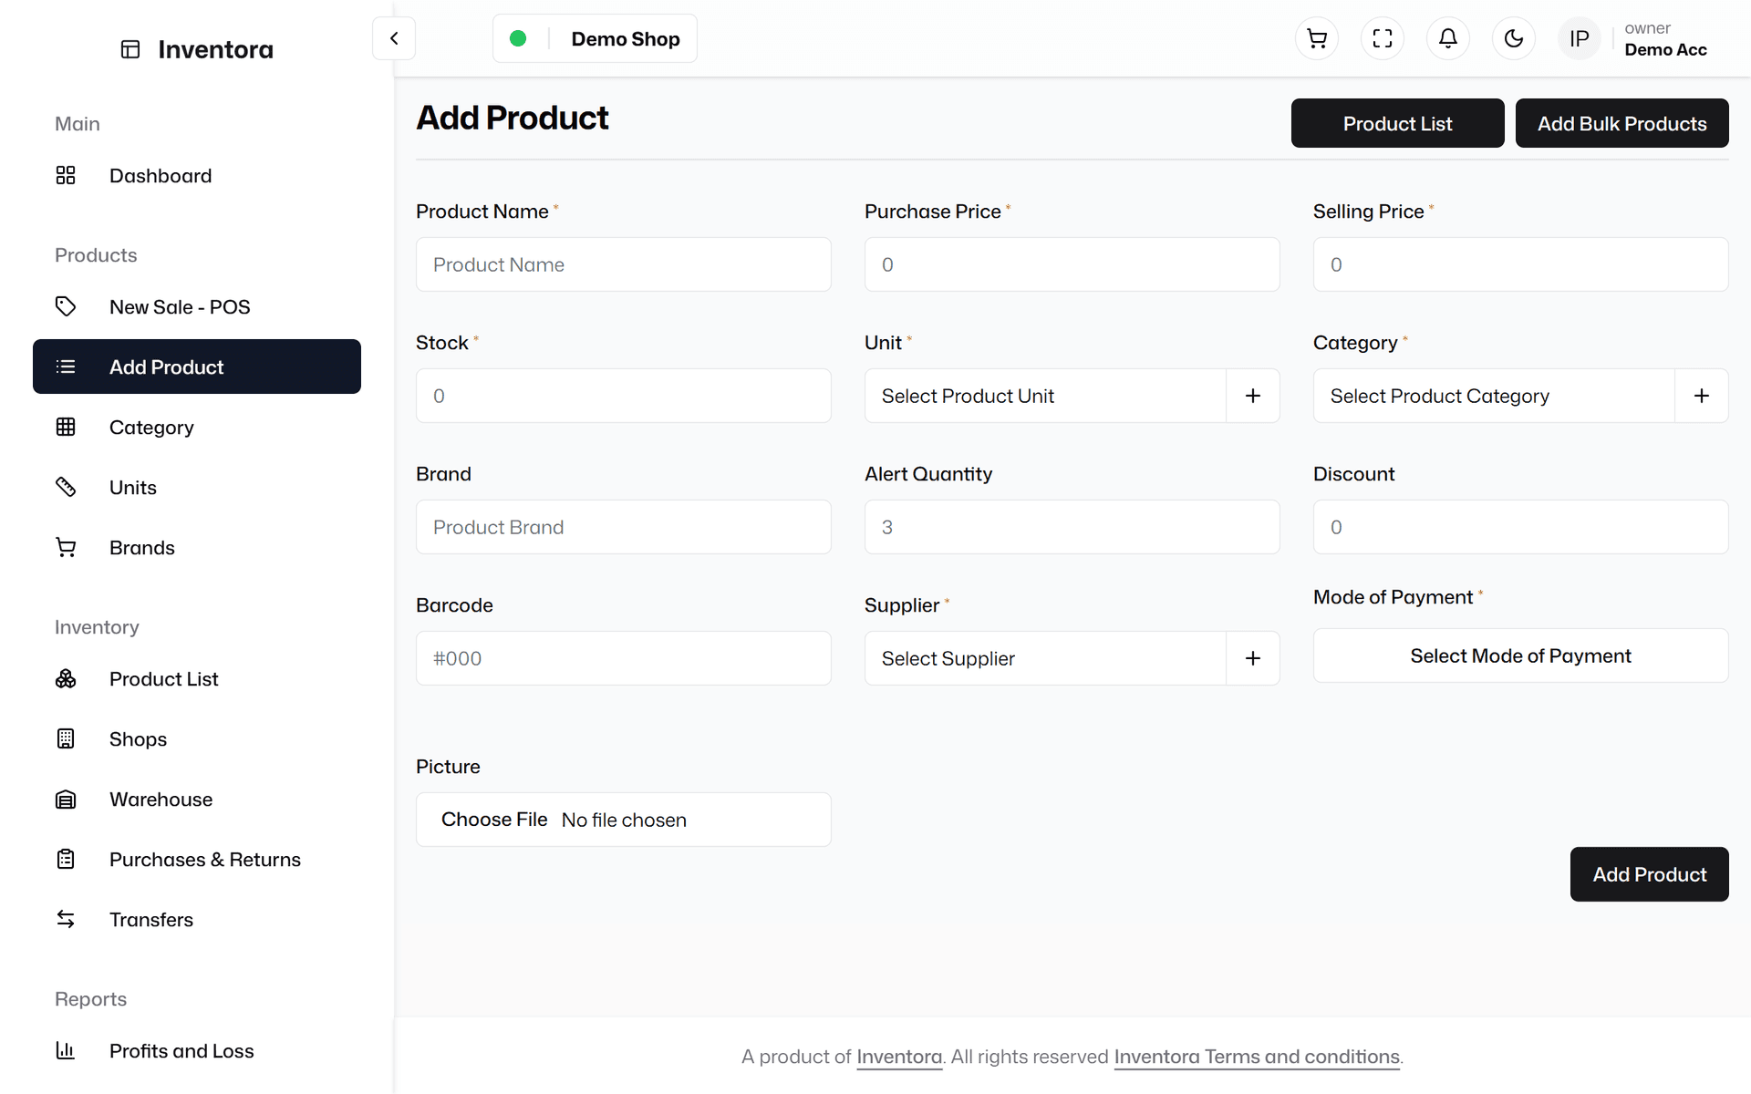Click the Add Product page heading
The width and height of the screenshot is (1751, 1094).
click(513, 118)
